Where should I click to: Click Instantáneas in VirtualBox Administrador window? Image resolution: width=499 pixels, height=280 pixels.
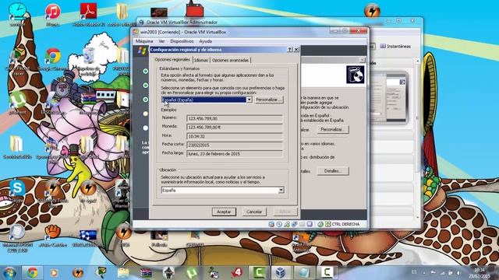coord(395,47)
